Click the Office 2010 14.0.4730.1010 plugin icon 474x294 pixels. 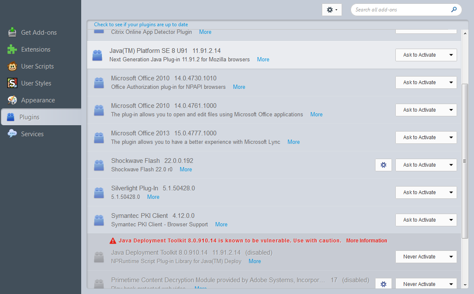coord(99,83)
